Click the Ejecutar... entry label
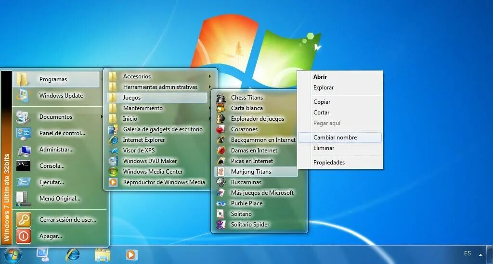The width and height of the screenshot is (493, 264). click(x=52, y=182)
